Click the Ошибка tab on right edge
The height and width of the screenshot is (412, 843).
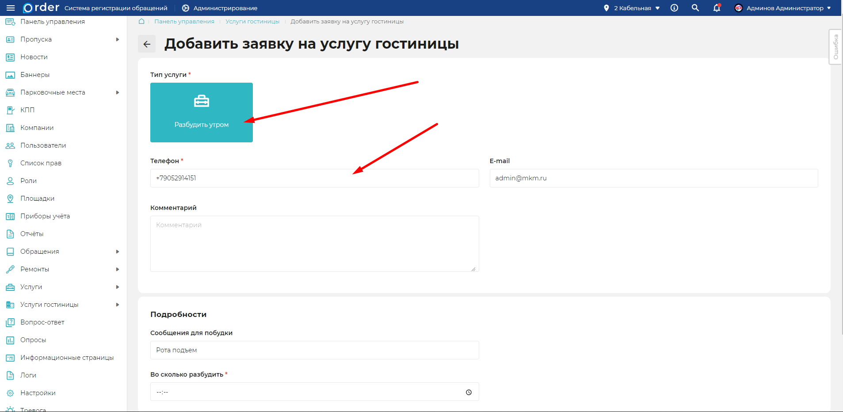tap(835, 47)
